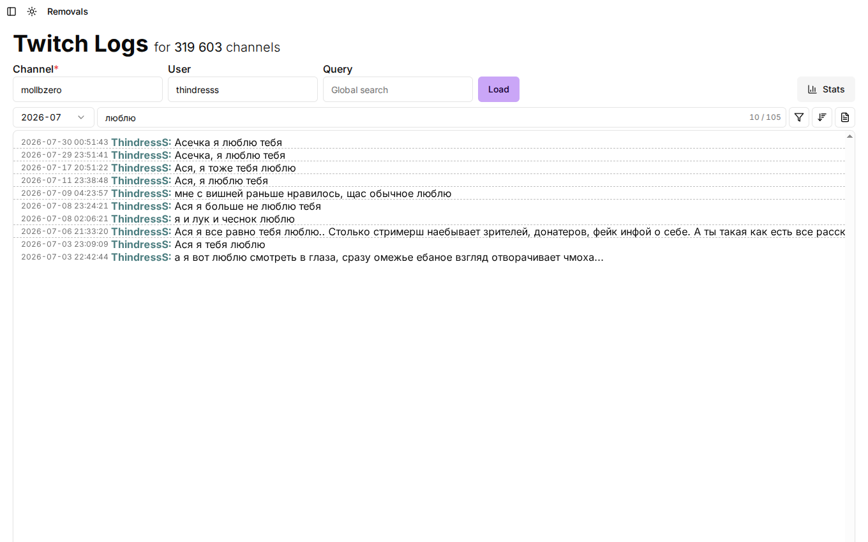Click ThindressS username on the 04:23:57 row
The width and height of the screenshot is (868, 542).
click(141, 193)
